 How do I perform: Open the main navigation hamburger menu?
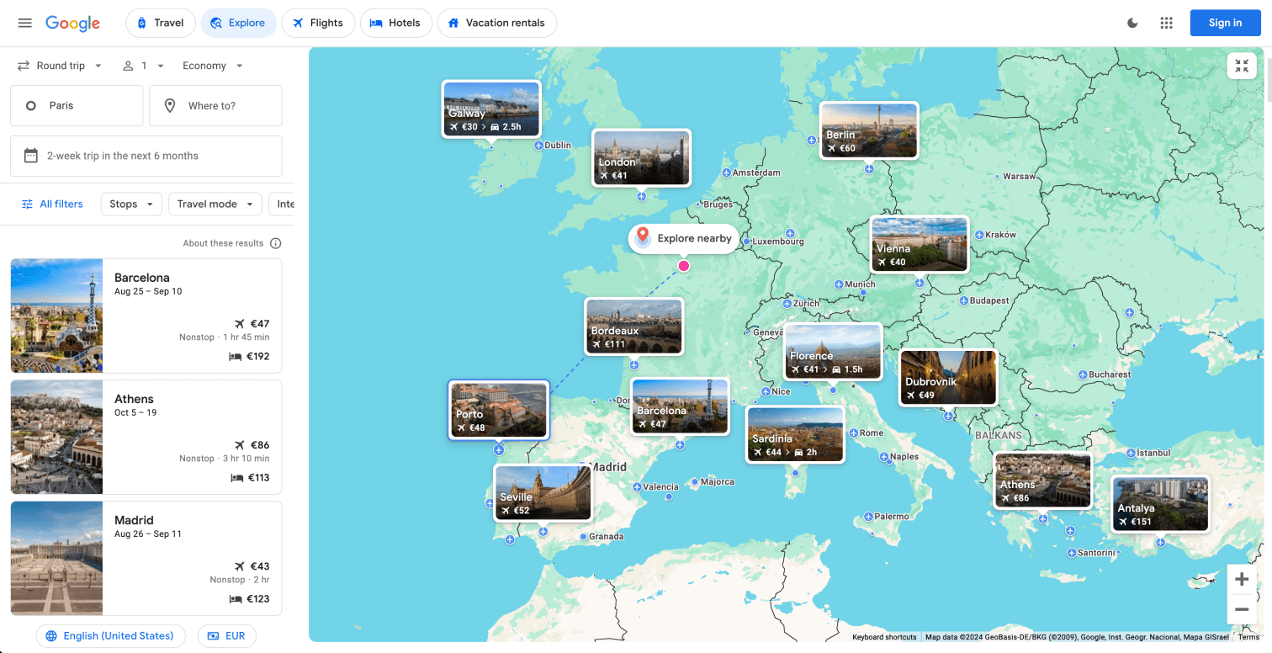pos(24,23)
